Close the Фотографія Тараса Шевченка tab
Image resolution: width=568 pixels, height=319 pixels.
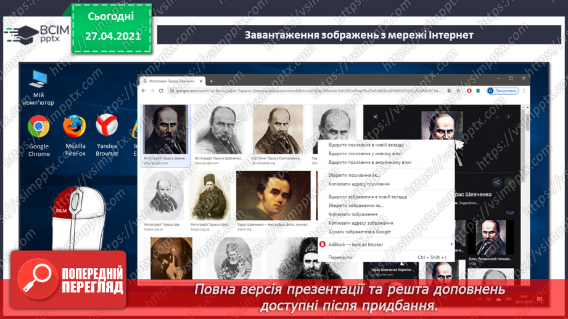pos(201,81)
